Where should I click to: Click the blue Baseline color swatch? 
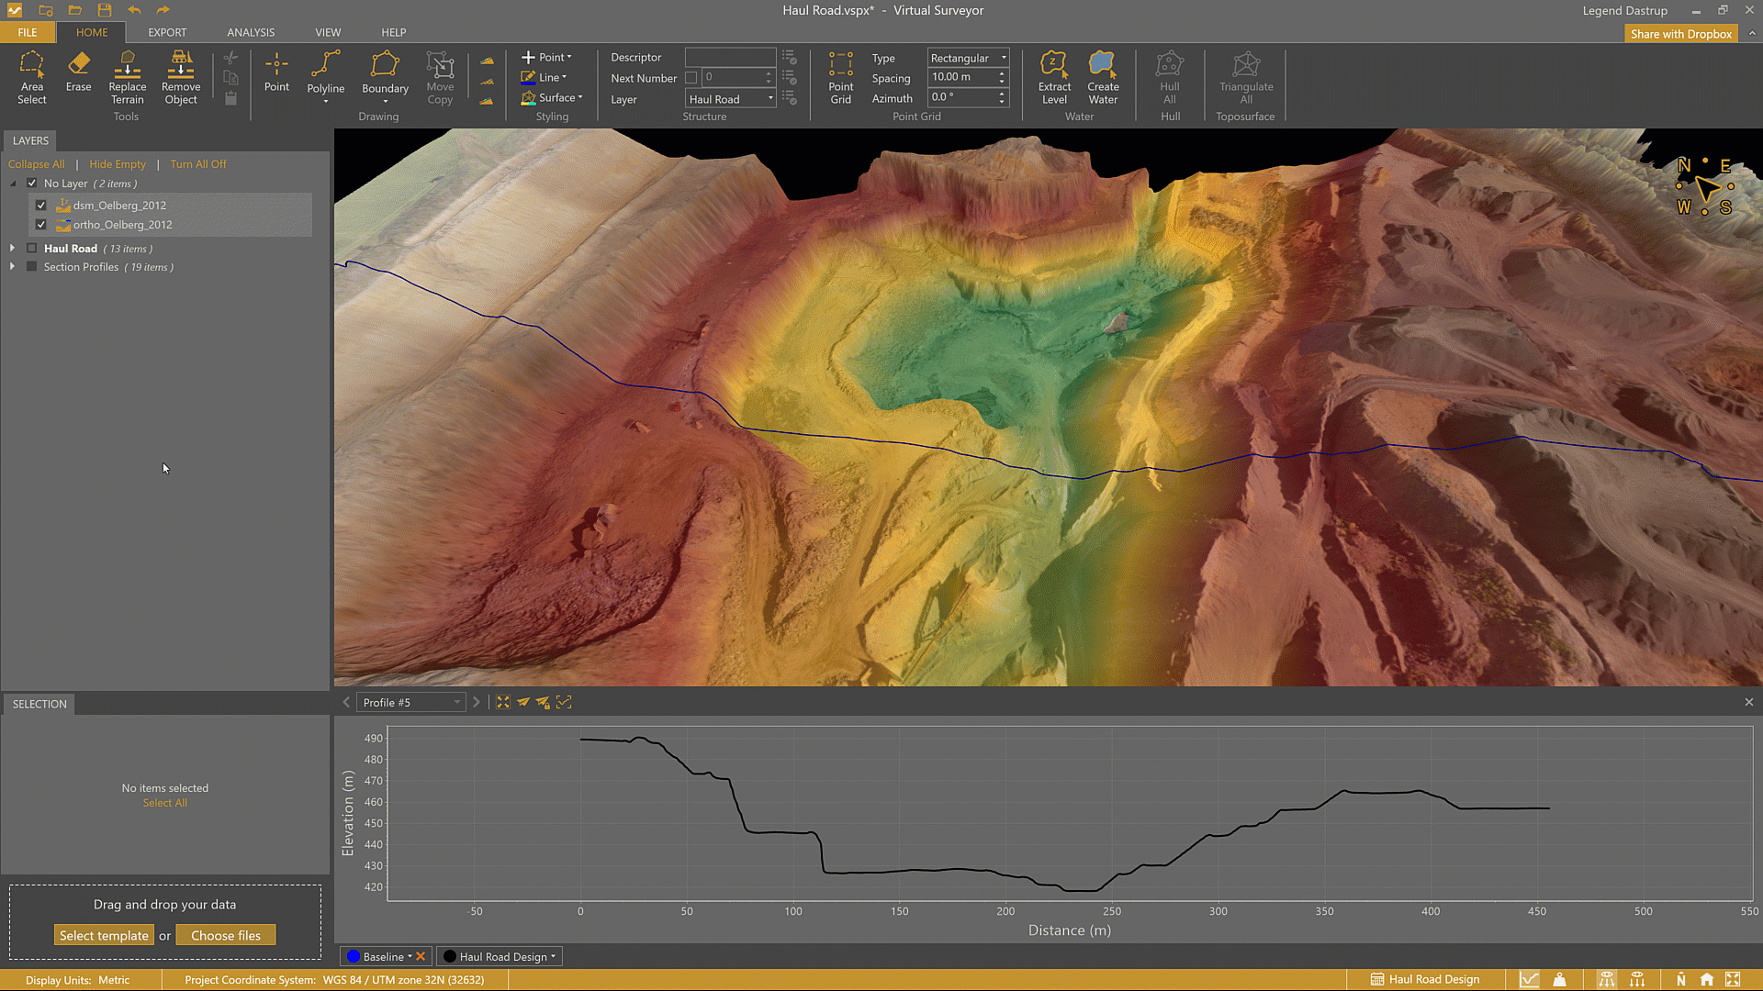coord(354,956)
